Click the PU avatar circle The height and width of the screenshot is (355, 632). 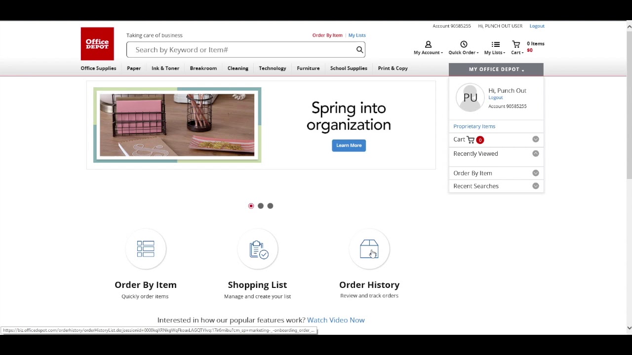470,98
